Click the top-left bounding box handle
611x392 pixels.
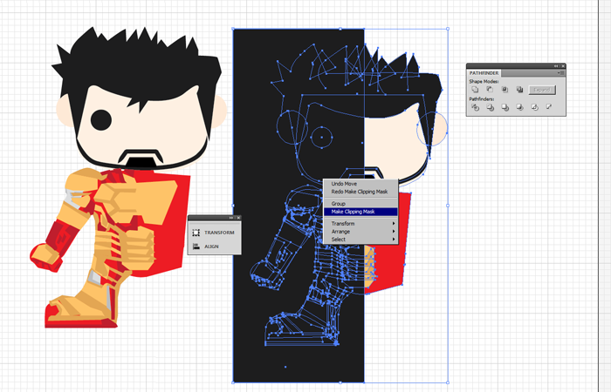(x=233, y=29)
